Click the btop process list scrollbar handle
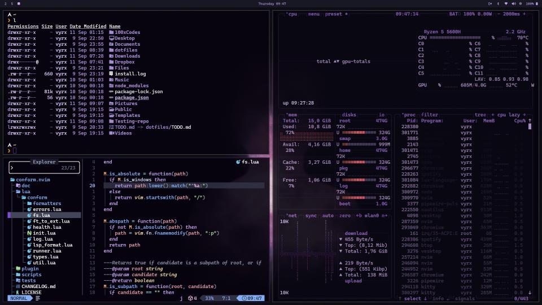Screen dimensions: 542x305 530,127
